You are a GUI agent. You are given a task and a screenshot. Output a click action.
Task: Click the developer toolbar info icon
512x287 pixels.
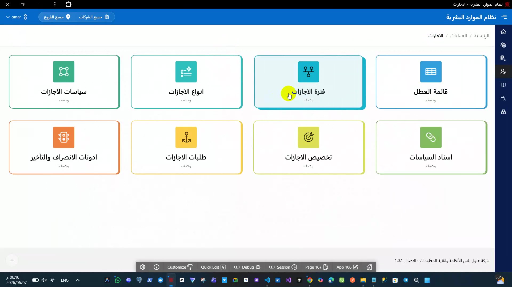click(x=157, y=267)
